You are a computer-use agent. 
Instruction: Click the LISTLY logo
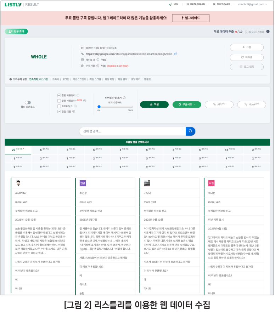pyautogui.click(x=13, y=5)
